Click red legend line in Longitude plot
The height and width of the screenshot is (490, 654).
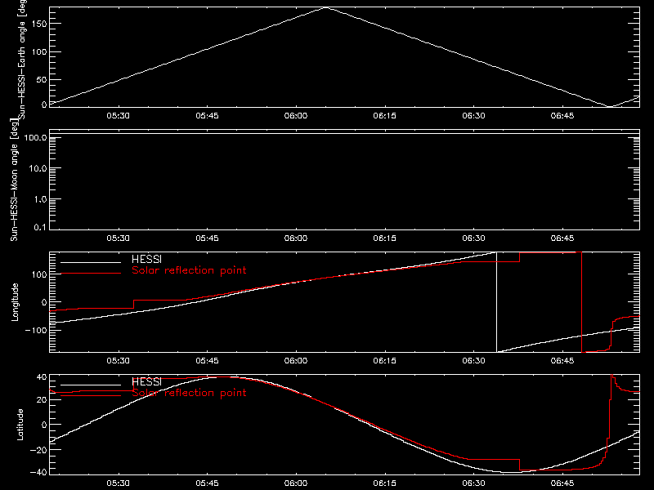91,274
